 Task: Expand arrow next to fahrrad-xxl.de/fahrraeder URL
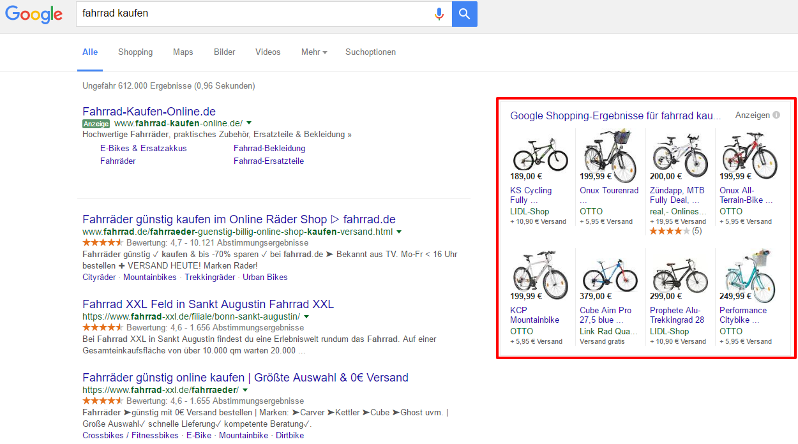245,390
